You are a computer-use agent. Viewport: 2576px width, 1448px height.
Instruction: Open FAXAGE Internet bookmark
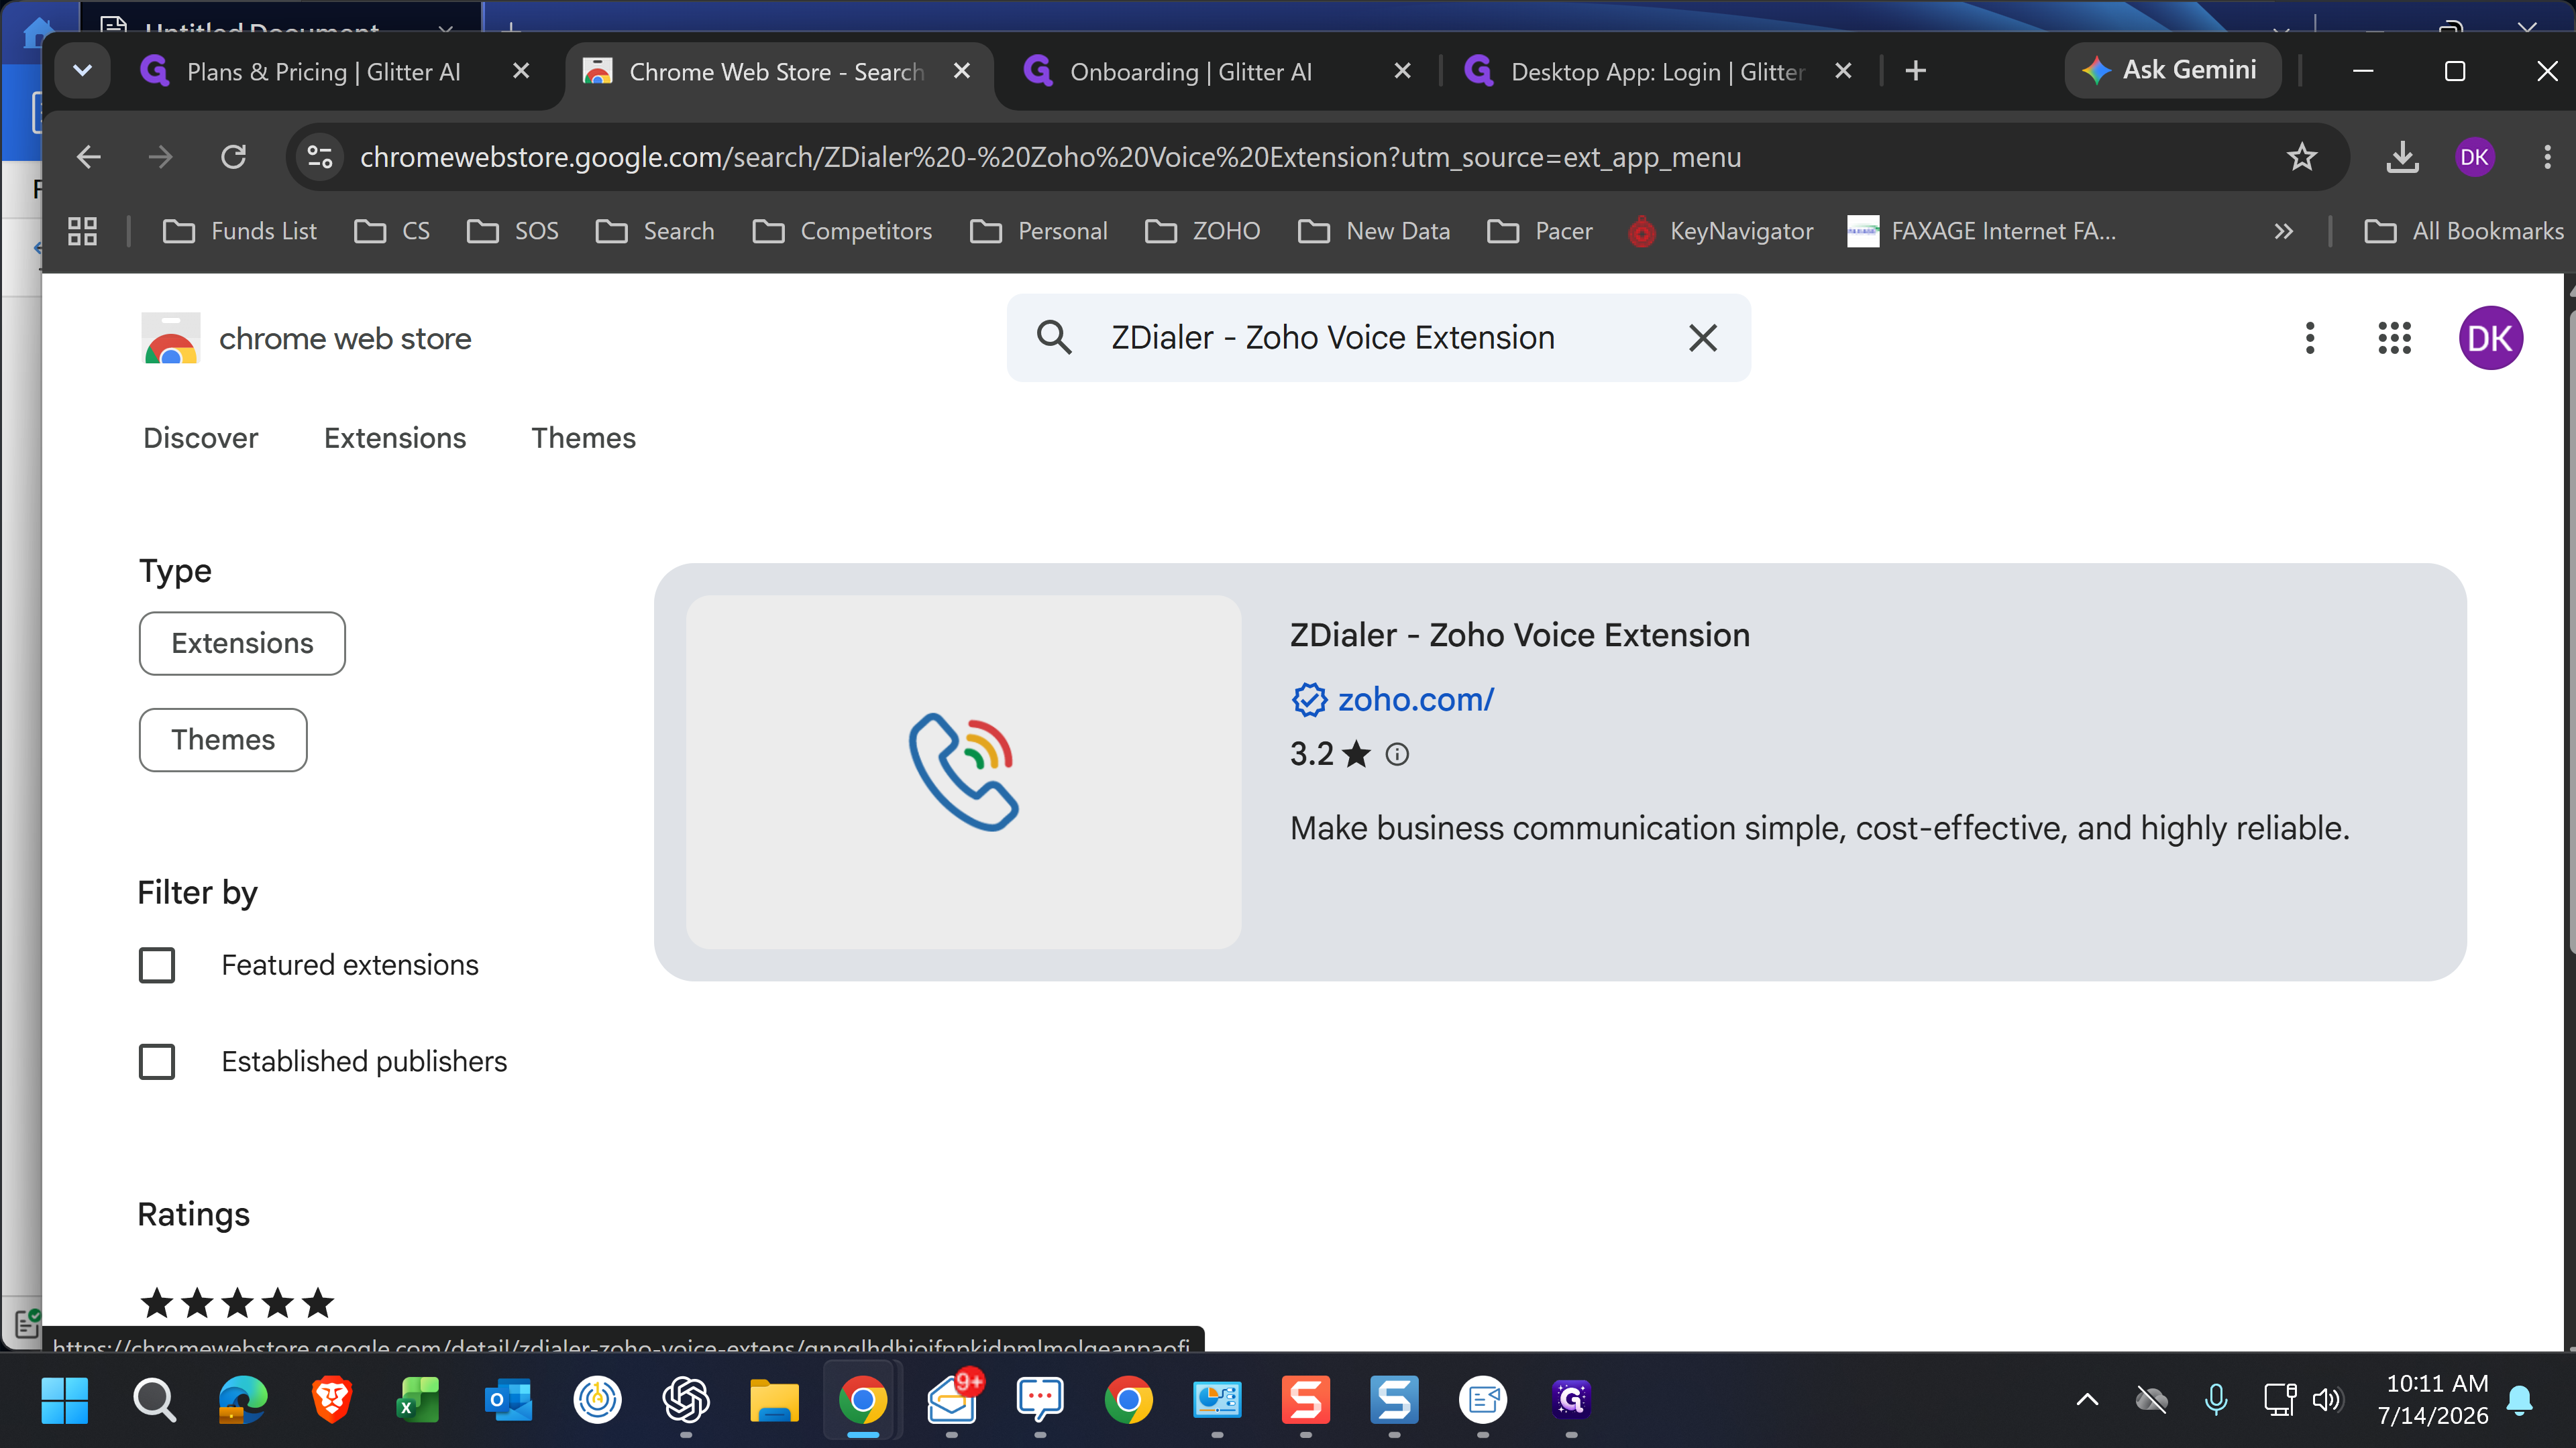1982,232
